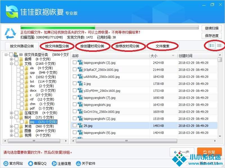This screenshot has width=225, height=168.
Task: Click the blue recycle arrows scan icon
Action: tap(10, 34)
